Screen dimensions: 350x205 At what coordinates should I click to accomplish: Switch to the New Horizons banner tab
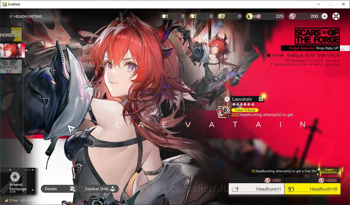point(11,35)
